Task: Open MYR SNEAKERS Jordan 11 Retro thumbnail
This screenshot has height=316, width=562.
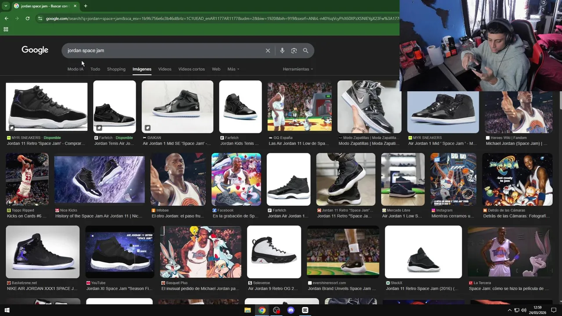Action: click(x=47, y=107)
